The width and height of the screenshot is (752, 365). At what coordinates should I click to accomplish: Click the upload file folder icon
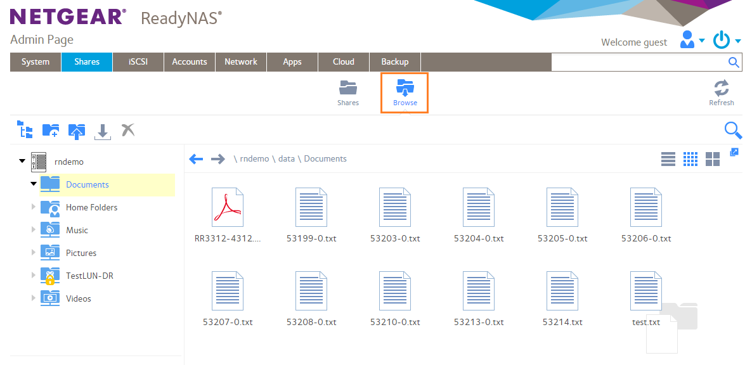pyautogui.click(x=76, y=131)
